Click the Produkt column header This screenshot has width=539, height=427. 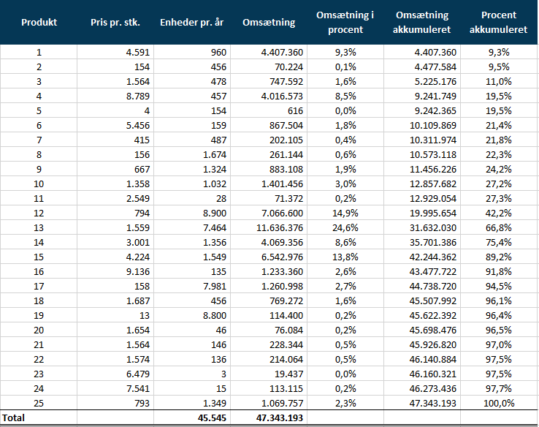(39, 23)
